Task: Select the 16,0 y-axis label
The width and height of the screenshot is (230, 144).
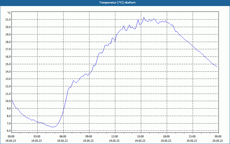Action: (8, 56)
